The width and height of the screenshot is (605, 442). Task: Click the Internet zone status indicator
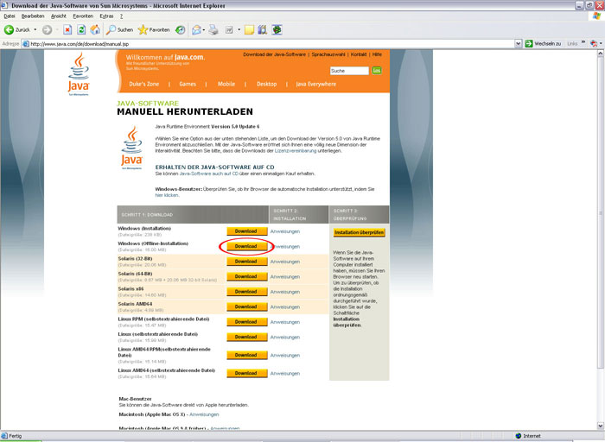pos(528,436)
